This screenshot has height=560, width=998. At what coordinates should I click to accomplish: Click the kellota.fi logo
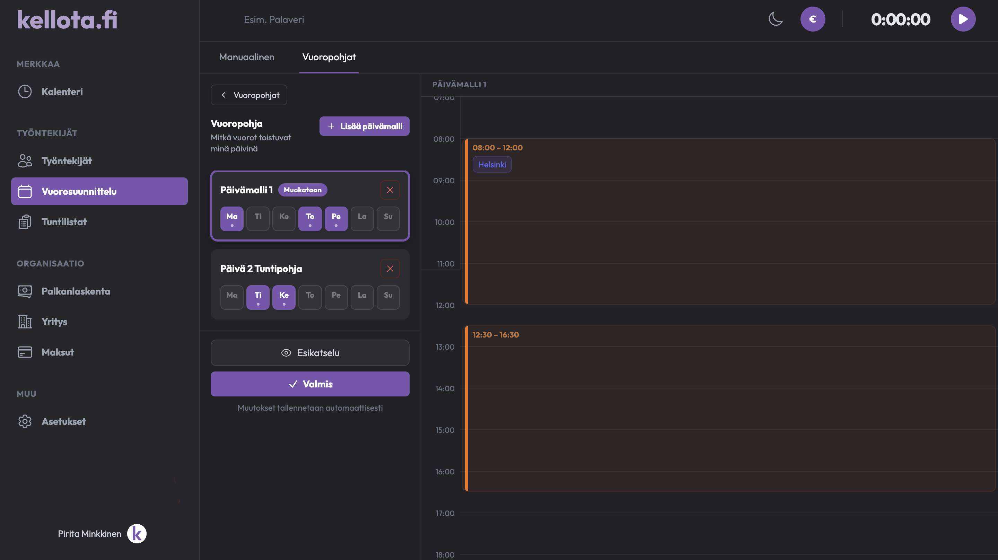coord(67,19)
